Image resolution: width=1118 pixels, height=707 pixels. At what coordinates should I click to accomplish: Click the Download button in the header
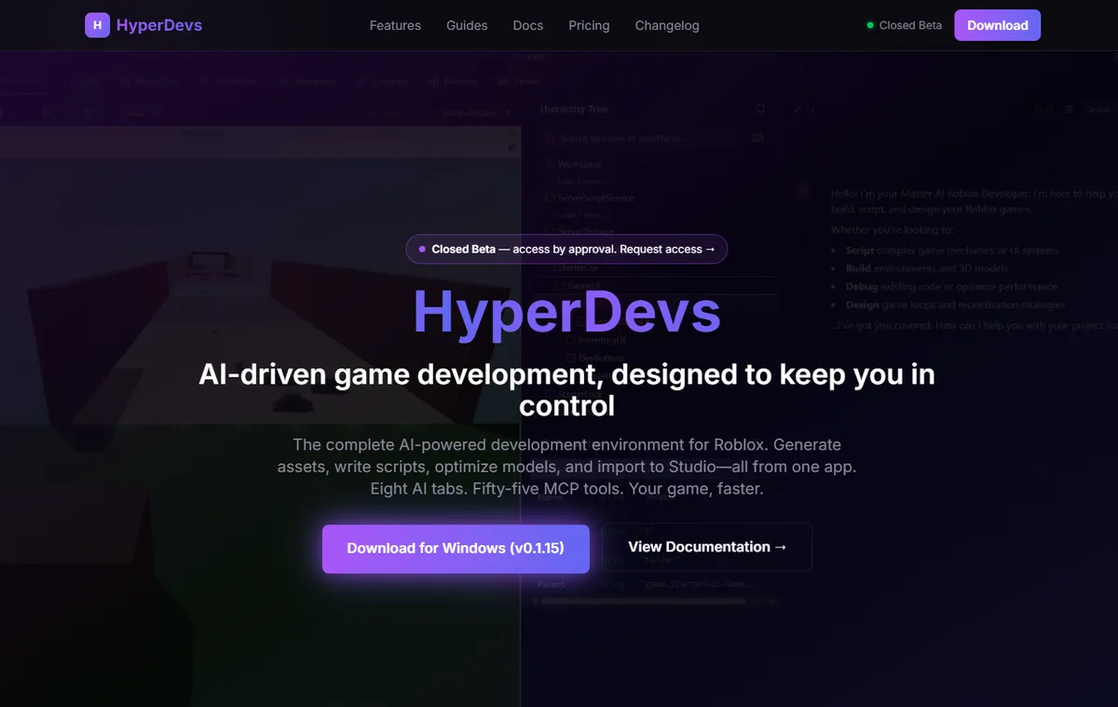pos(997,25)
